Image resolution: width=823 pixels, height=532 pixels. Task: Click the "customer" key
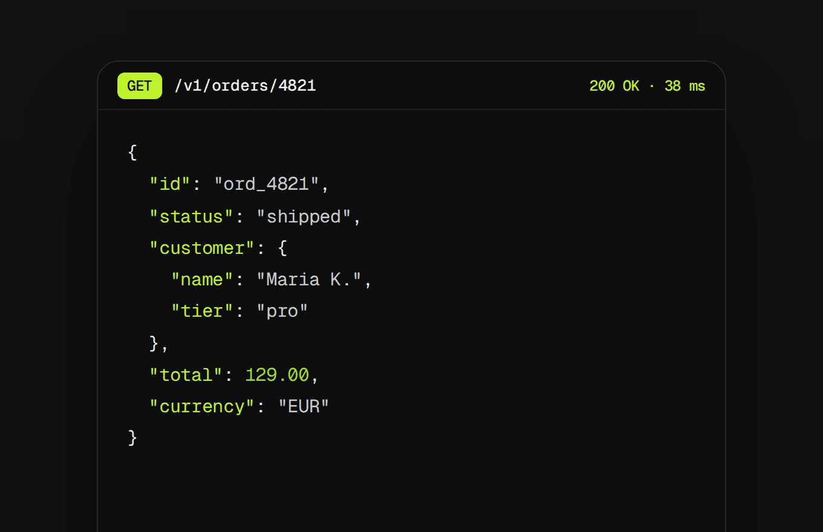pyautogui.click(x=203, y=248)
